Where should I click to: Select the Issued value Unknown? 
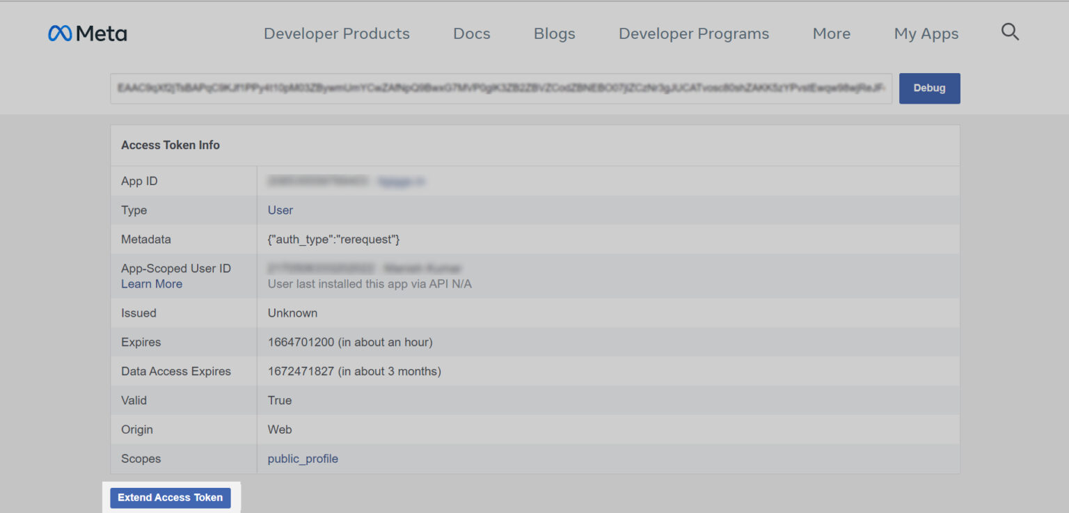click(x=292, y=313)
